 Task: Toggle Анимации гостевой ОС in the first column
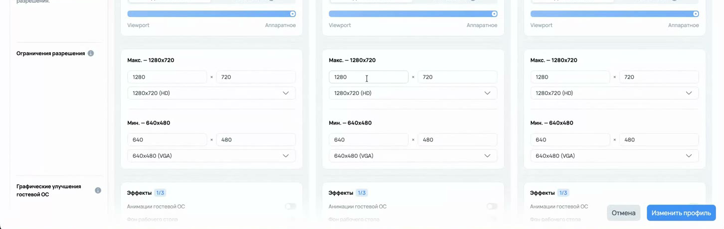coord(290,206)
